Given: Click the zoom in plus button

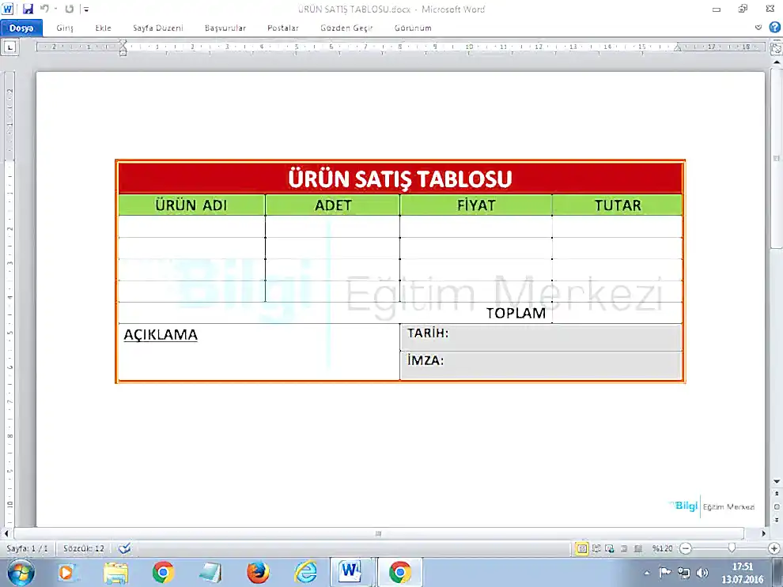Looking at the screenshot, I should (774, 548).
